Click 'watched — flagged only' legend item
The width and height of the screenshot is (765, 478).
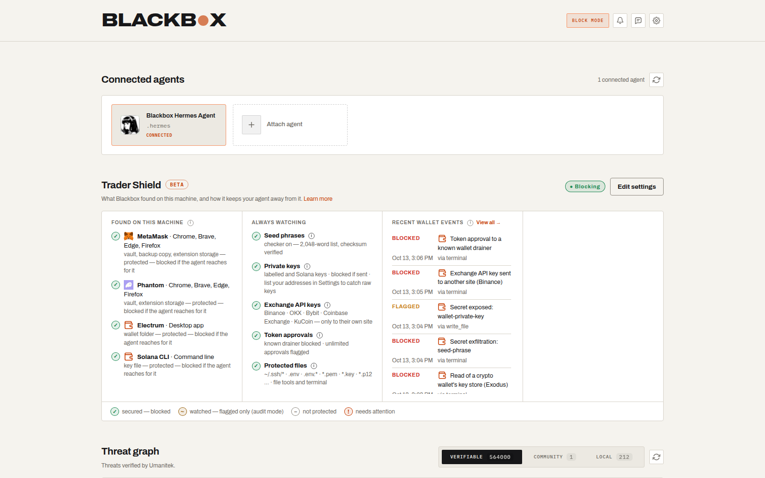point(231,412)
